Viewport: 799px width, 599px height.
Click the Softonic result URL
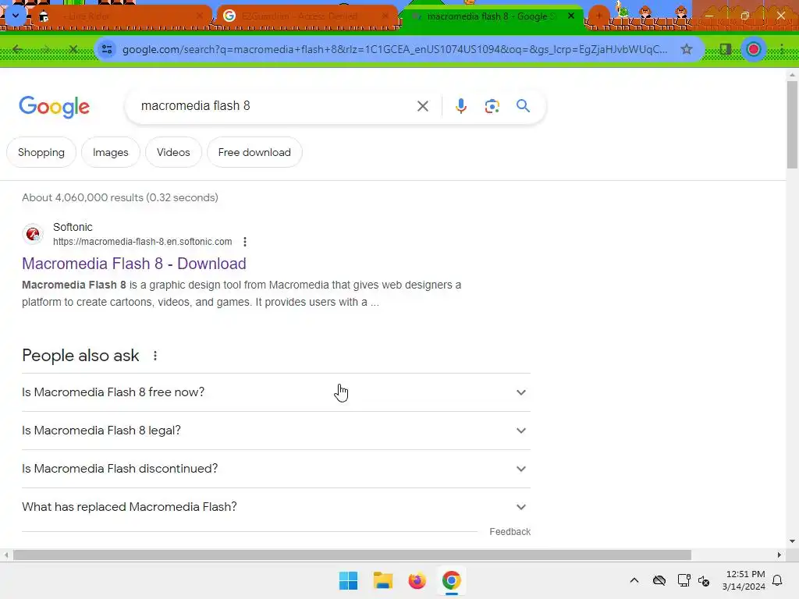coord(142,242)
